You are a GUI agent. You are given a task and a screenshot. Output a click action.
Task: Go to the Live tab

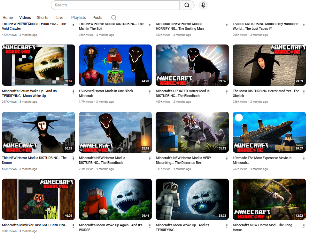(60, 18)
